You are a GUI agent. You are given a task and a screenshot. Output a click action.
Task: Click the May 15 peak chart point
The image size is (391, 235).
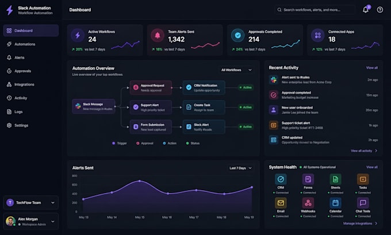pos(140,181)
